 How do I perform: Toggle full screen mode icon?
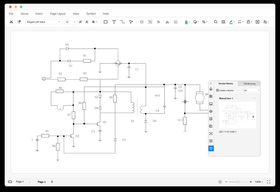pos(269,182)
